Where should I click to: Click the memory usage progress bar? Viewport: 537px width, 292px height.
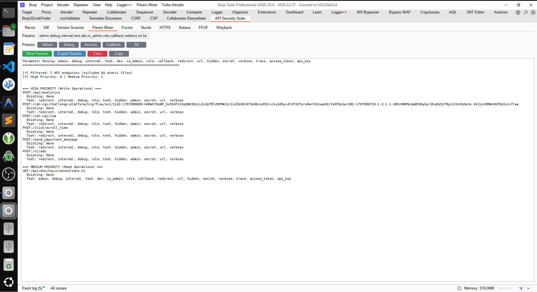506,288
